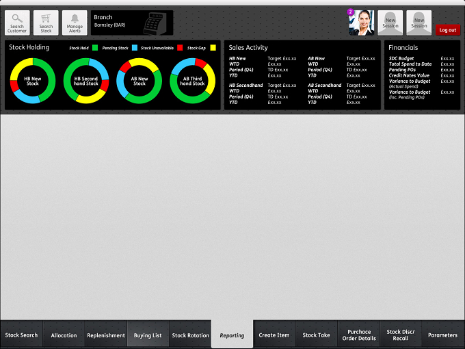
Task: Switch to Stock Rotation tab
Action: (190, 335)
